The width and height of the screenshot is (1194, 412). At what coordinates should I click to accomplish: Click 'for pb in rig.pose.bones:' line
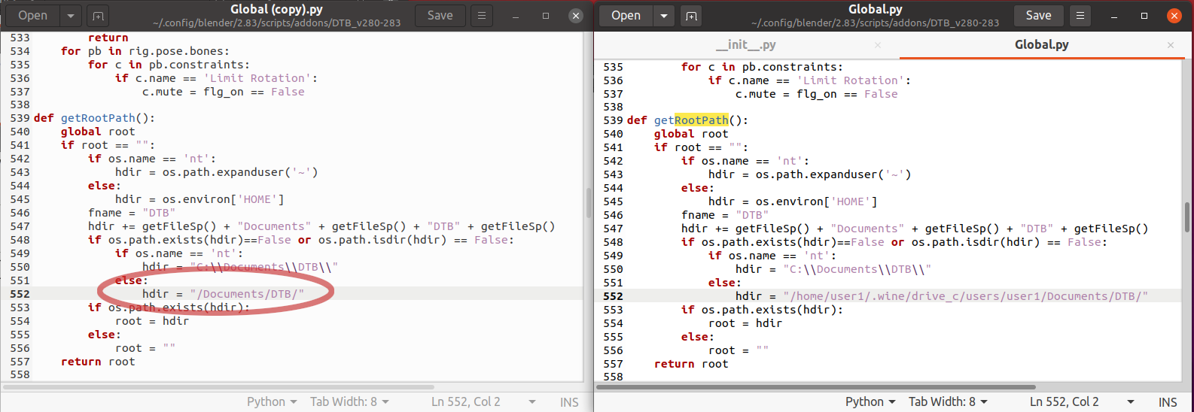coord(145,51)
